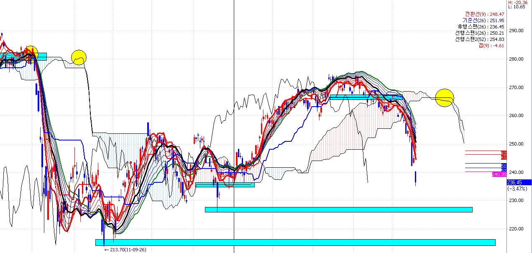Select yellow circle just before steep black drop
The image size is (532, 253).
tap(79, 57)
